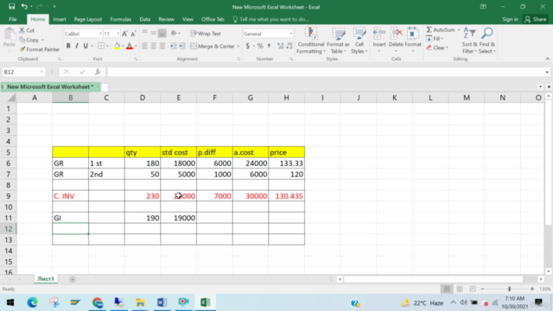Click AutoSum sigma icon
This screenshot has width=553, height=311.
(x=429, y=30)
